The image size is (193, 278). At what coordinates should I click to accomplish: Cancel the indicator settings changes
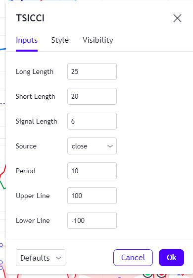pyautogui.click(x=133, y=258)
